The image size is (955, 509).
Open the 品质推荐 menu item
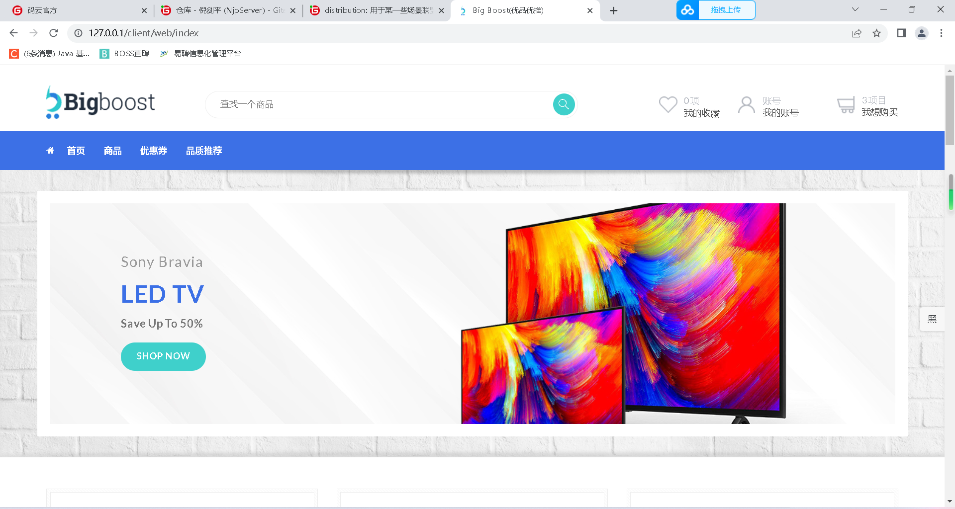tap(204, 151)
